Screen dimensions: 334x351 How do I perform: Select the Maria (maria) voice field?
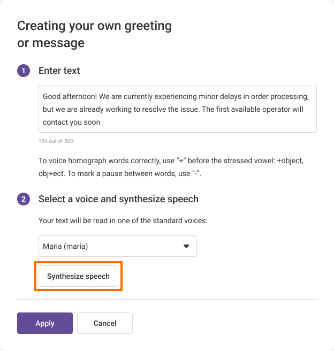(107, 246)
